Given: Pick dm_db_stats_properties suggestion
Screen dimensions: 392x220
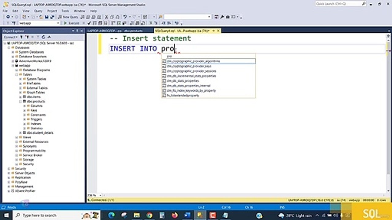Looking at the screenshot, I should coord(208,81).
